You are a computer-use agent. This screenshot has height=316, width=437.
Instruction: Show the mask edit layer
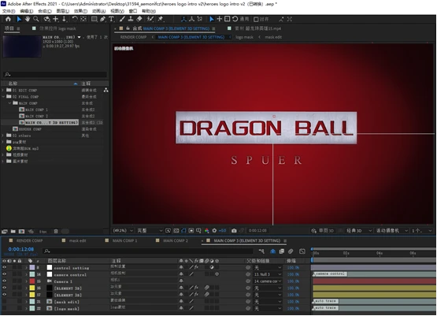click(x=4, y=302)
